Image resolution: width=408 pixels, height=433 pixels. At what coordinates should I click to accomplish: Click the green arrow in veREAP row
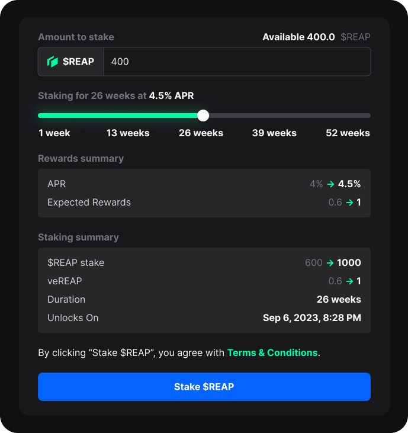coord(349,281)
